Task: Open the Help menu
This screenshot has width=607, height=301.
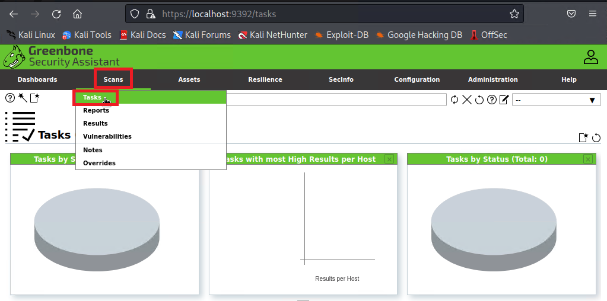Action: [x=568, y=79]
